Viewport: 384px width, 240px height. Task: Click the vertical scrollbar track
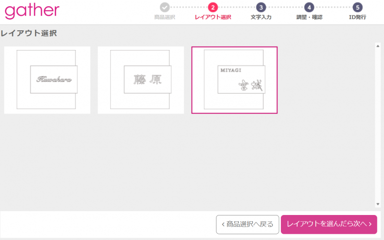[378, 125]
